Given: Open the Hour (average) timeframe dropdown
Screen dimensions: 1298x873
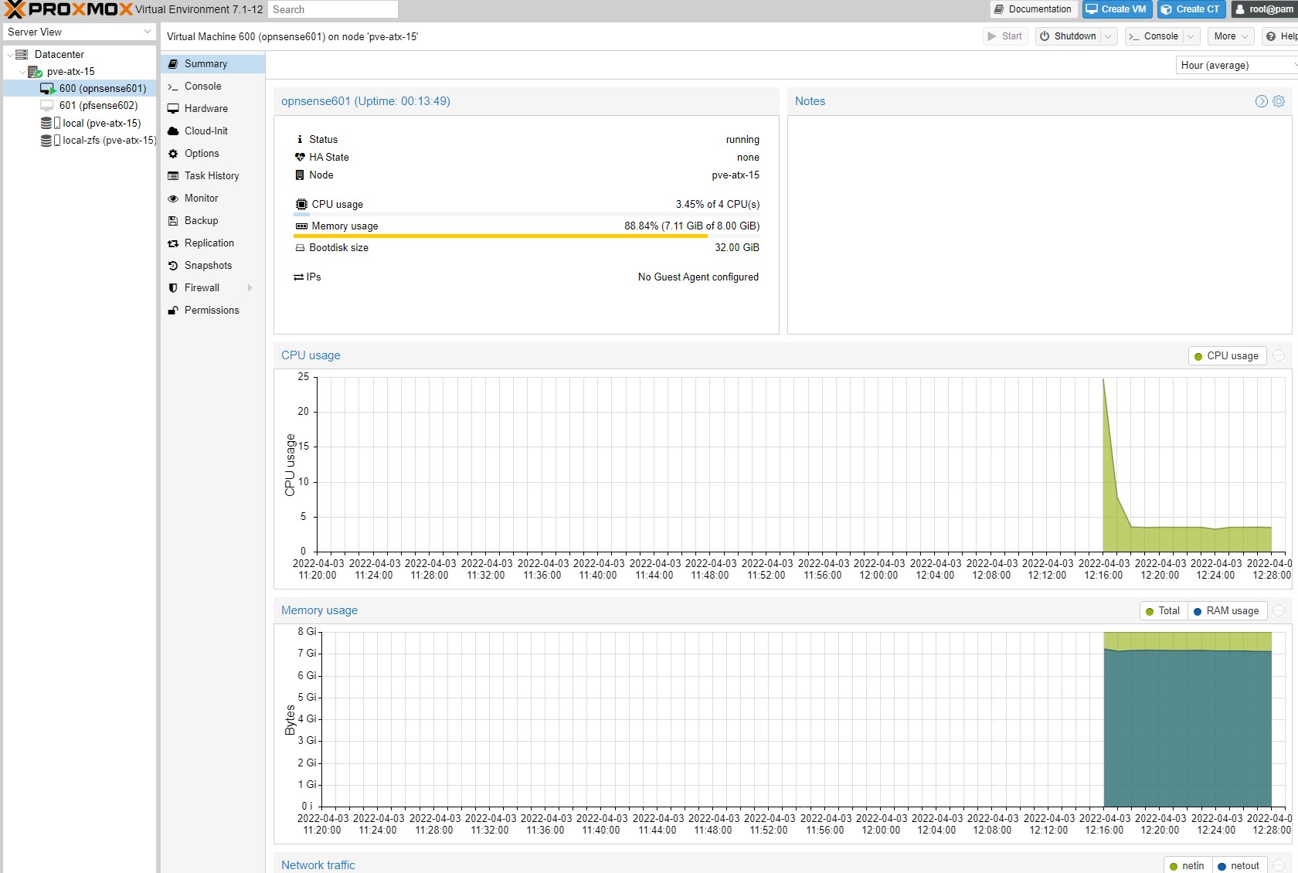Looking at the screenshot, I should pos(1236,66).
